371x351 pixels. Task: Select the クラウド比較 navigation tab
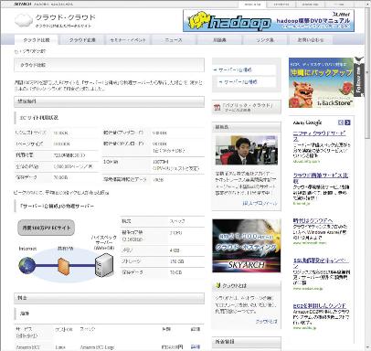37,40
